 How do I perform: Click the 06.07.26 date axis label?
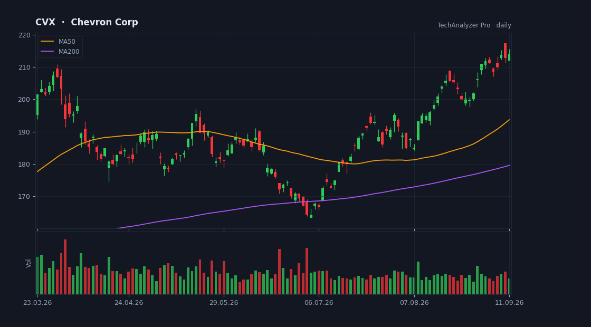pyautogui.click(x=319, y=303)
